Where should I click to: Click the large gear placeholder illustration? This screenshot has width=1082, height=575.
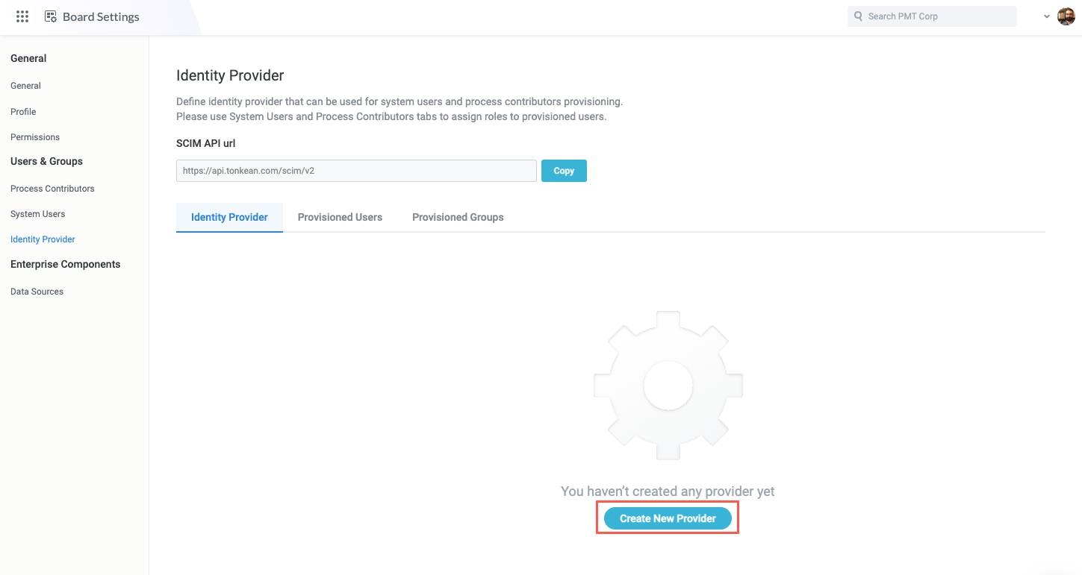[x=668, y=386]
